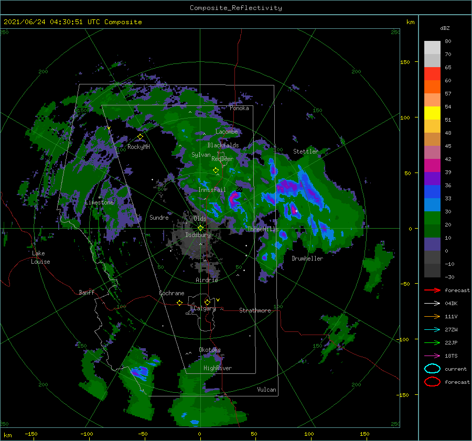This screenshot has width=472, height=441.
Task: Select the yellow diamond marker above Calgary
Action: coord(207,302)
